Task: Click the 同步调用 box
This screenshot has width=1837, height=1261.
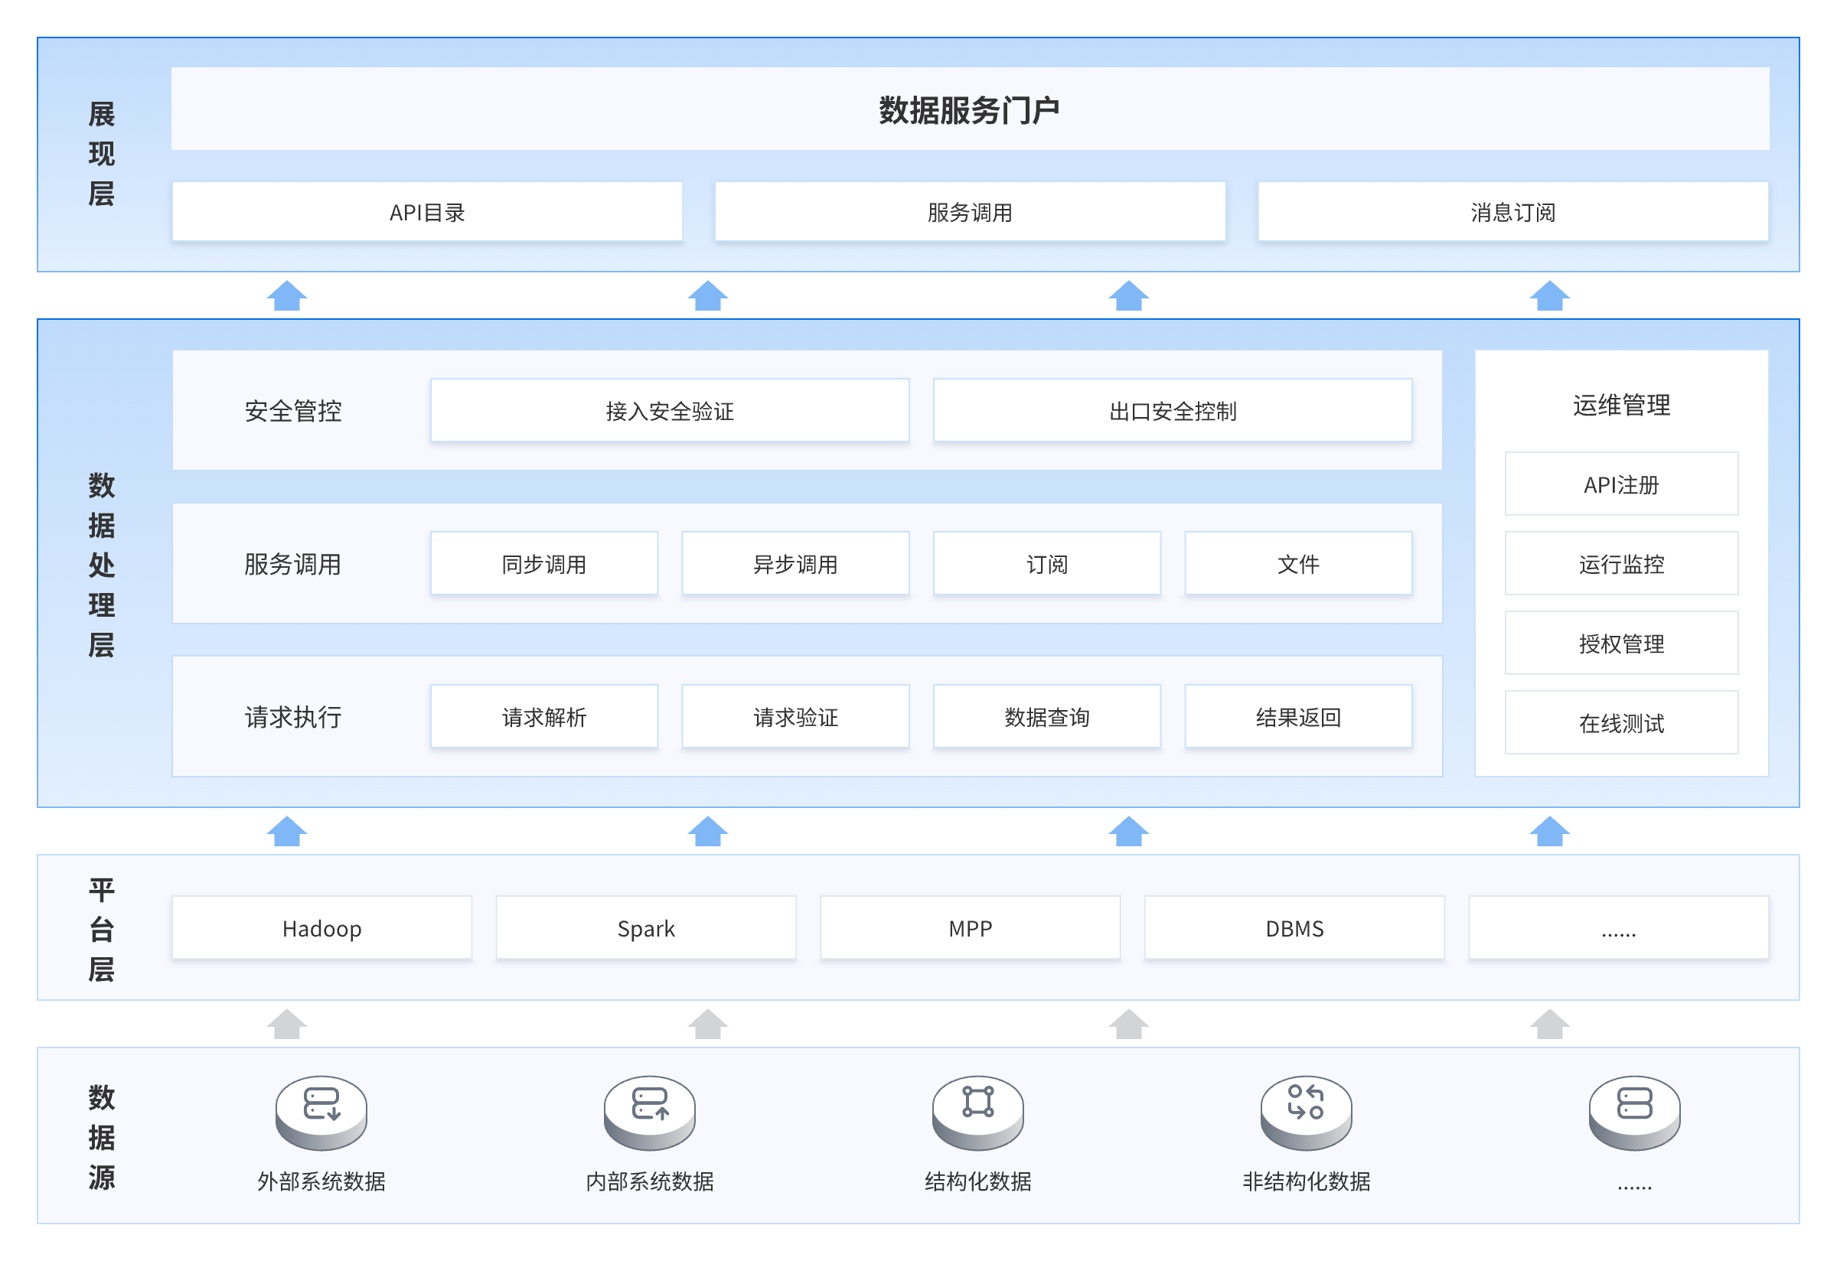Action: (x=543, y=564)
